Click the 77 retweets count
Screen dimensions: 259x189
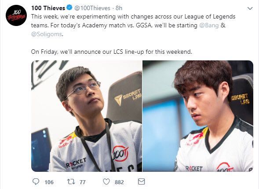[x=82, y=182]
